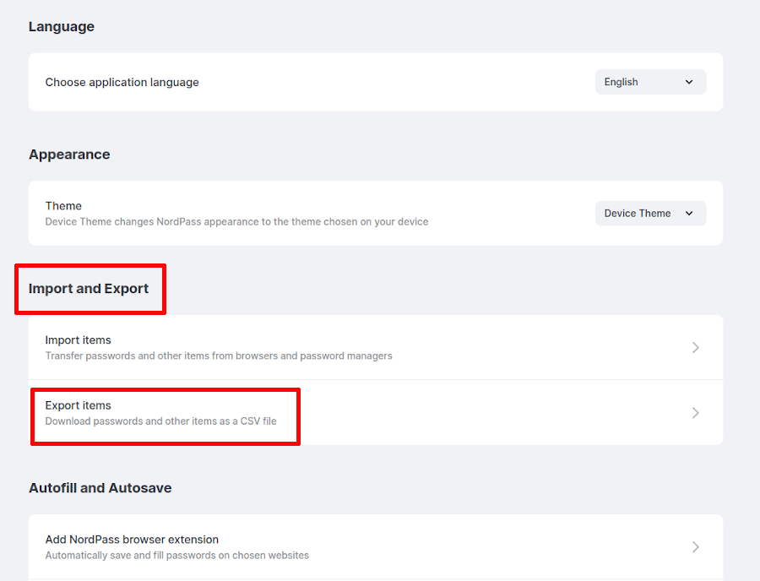Click the chevron next to Add NordPass browser extension
This screenshot has height=581, width=760.
[696, 547]
